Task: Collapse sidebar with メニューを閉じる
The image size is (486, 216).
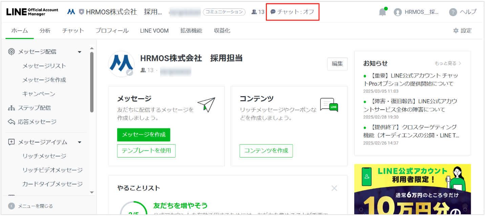Action: [x=31, y=206]
